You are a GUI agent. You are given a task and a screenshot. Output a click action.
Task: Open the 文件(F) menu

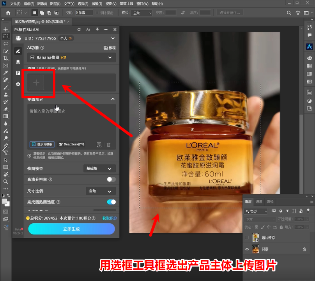click(x=15, y=4)
